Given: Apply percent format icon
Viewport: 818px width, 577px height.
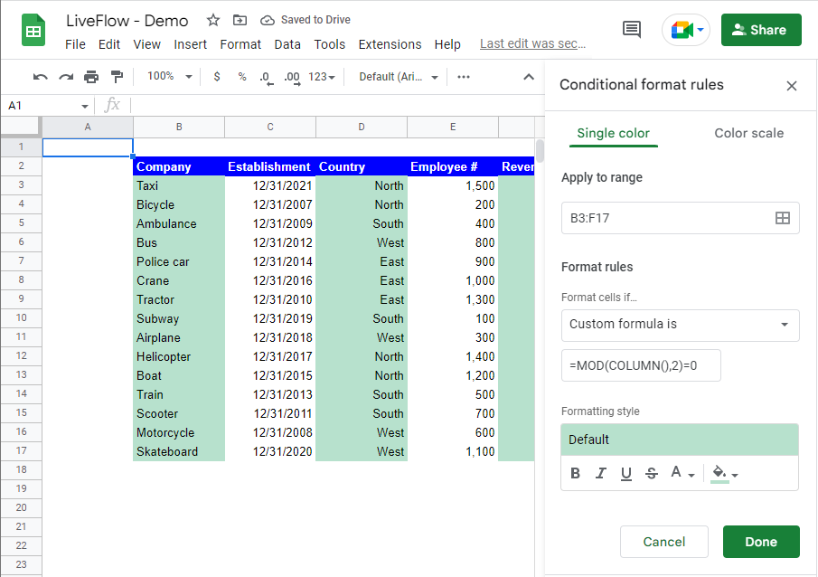Looking at the screenshot, I should point(241,77).
